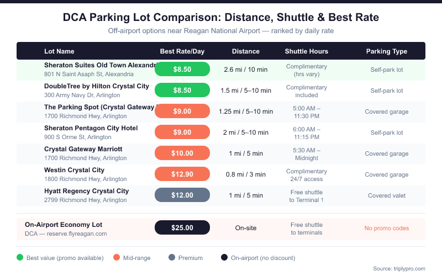Open the Hyatt Regency Crystal City lot name
The height and width of the screenshot is (276, 442).
point(87,191)
